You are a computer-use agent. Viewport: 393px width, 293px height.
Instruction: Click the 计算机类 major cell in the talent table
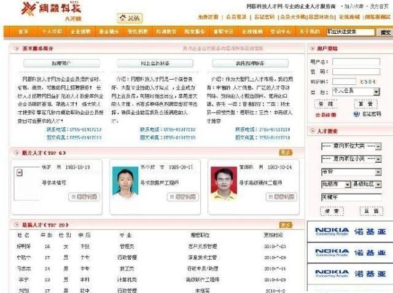pyautogui.click(x=127, y=279)
